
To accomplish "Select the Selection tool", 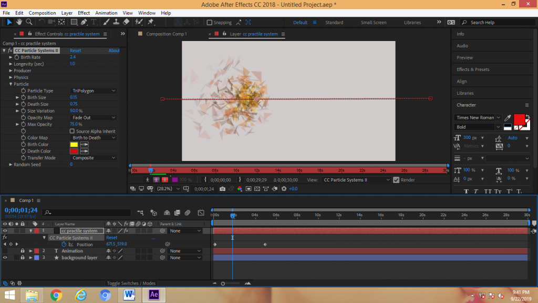I will [x=9, y=22].
